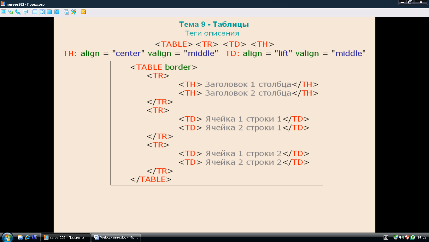429x242 pixels.
Task: Minimize the server202 viewer window
Action: tap(402, 2)
